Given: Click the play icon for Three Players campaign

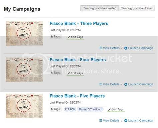Looking at the screenshot, I should coord(126,48).
